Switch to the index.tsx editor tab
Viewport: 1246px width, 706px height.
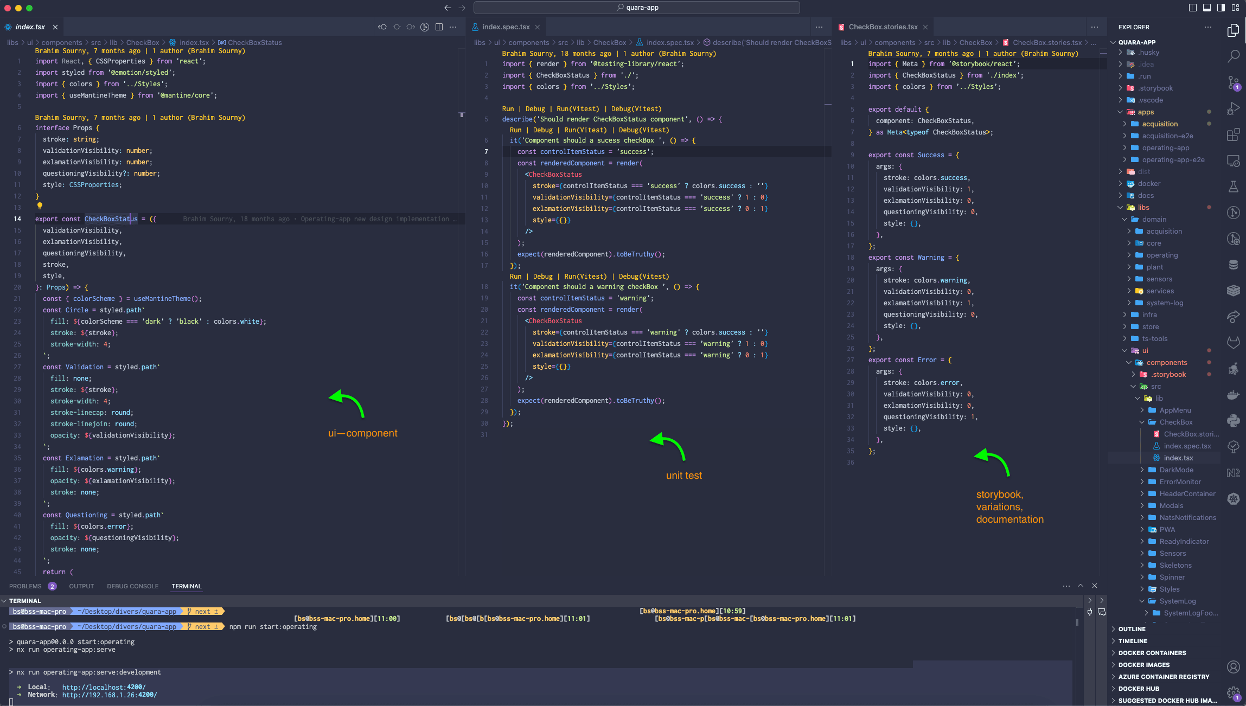(30, 27)
